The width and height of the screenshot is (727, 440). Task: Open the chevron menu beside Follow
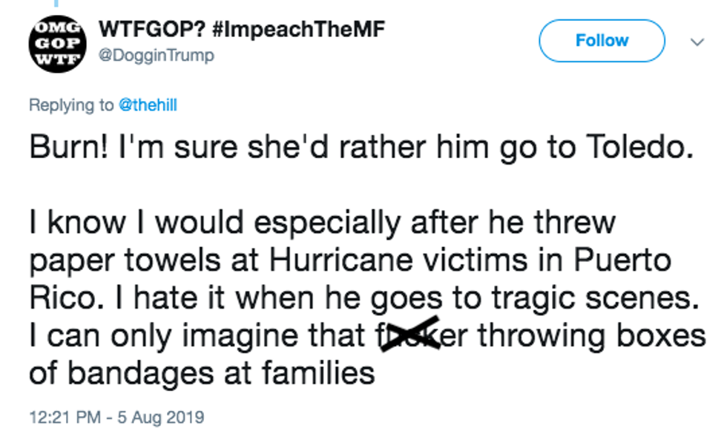coord(697,42)
